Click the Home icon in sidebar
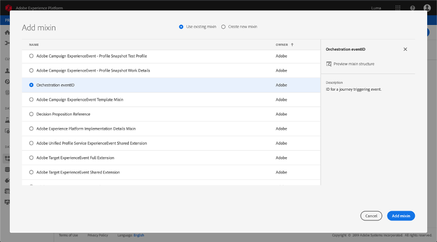Screen dimensions: 437x242 click(8, 33)
